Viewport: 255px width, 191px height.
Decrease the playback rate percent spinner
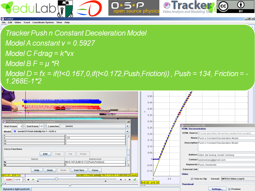pyautogui.click(x=24, y=180)
